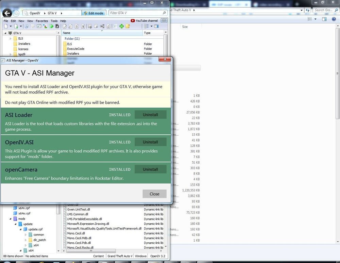Click the import file toolbar icon

(16, 26)
